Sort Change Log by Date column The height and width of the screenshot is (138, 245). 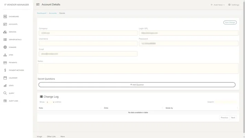pyautogui.click(x=133, y=108)
